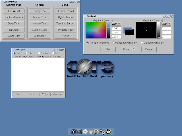Show System Stats

coord(40,30)
